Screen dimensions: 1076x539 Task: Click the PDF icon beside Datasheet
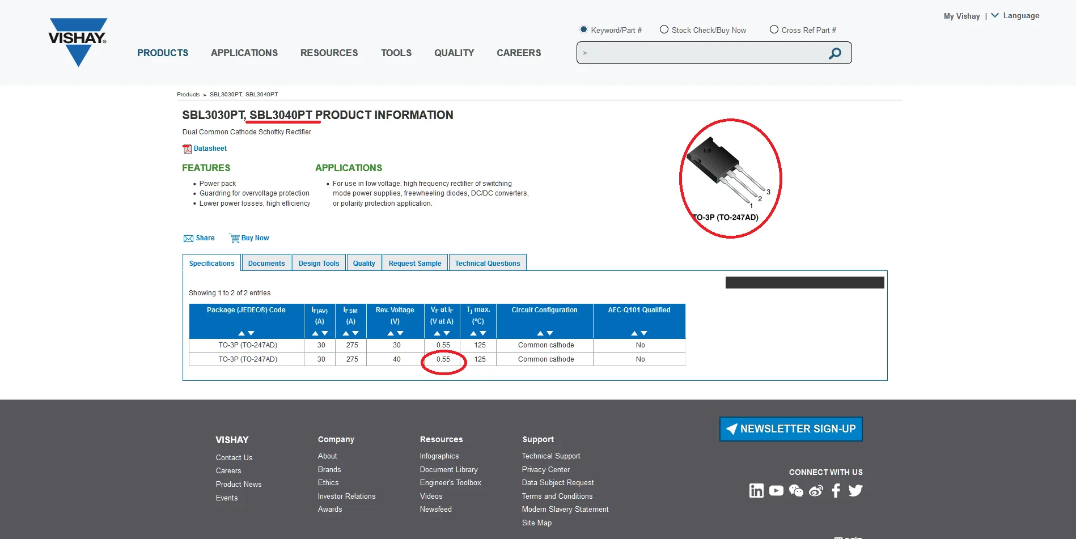point(187,148)
